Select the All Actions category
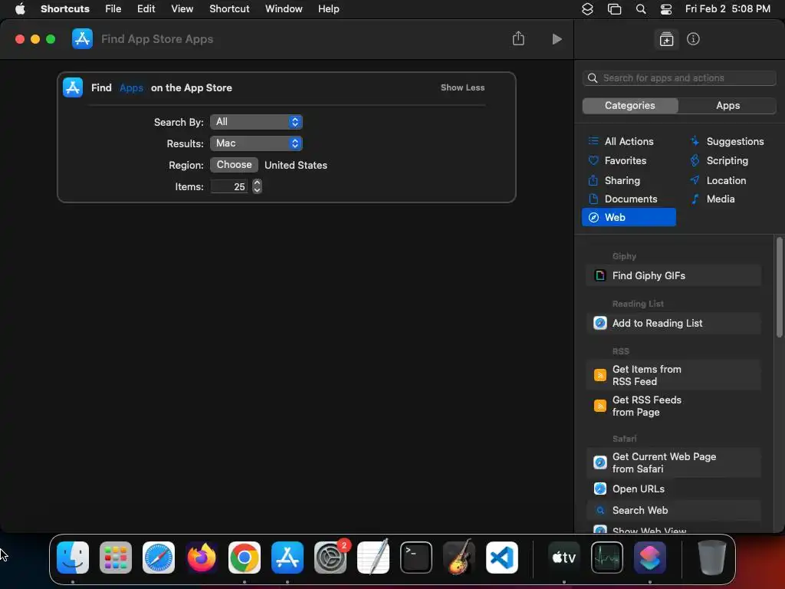The height and width of the screenshot is (589, 785). pyautogui.click(x=629, y=142)
